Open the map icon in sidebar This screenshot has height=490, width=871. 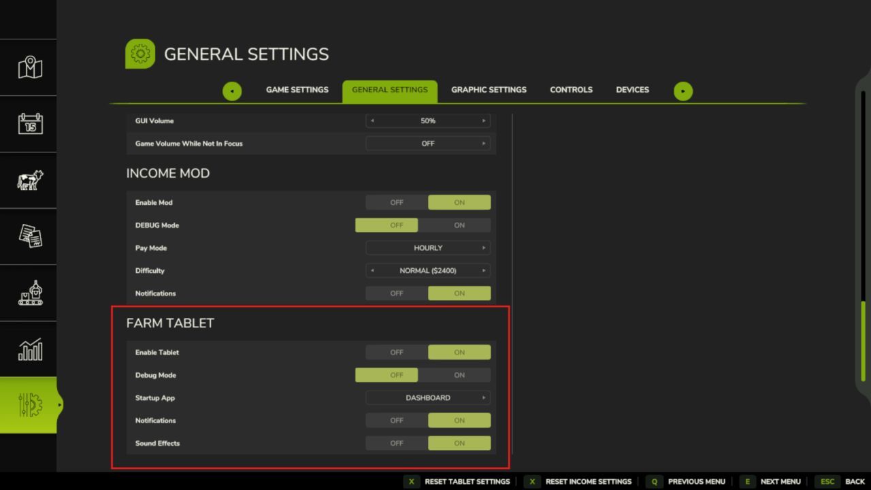[30, 67]
